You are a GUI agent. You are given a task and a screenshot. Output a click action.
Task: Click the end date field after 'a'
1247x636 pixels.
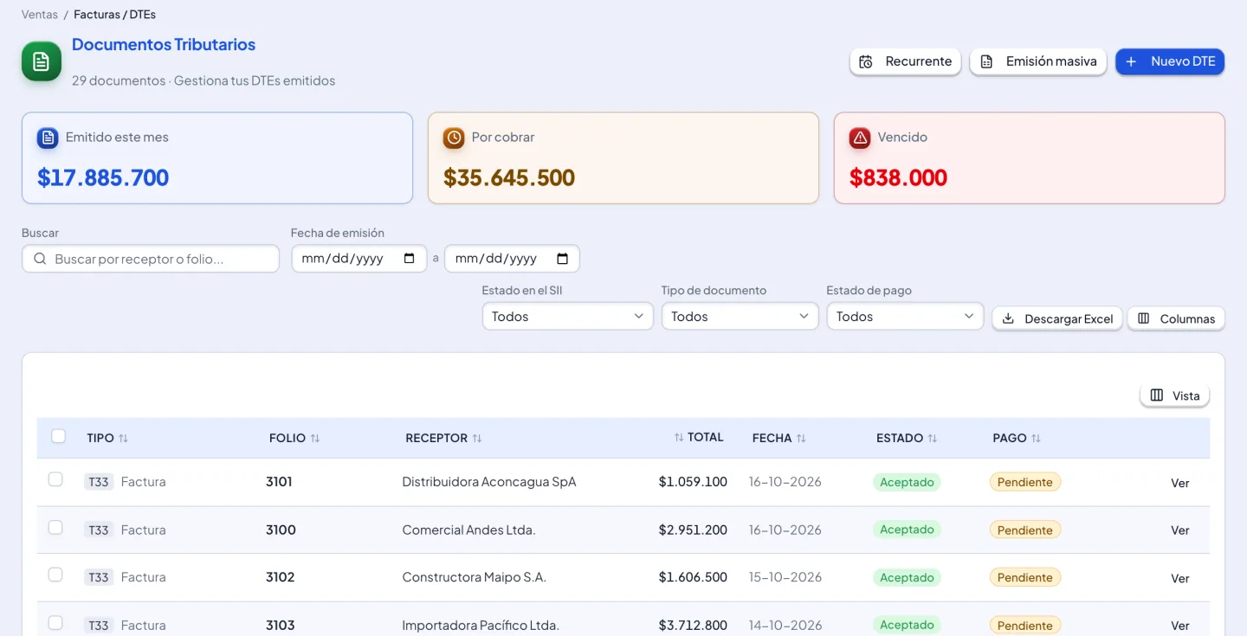[x=512, y=259]
